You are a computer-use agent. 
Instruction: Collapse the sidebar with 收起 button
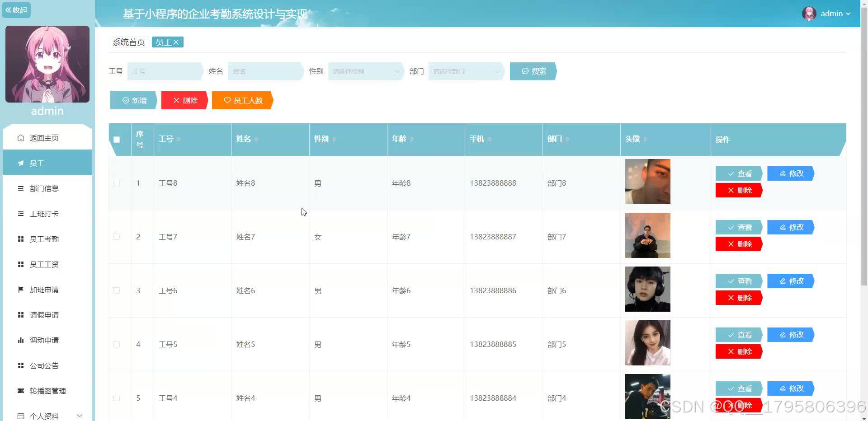click(x=16, y=10)
